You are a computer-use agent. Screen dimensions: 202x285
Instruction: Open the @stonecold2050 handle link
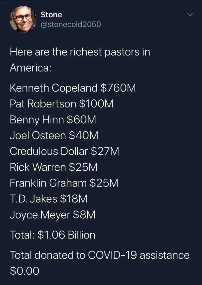[x=71, y=24]
